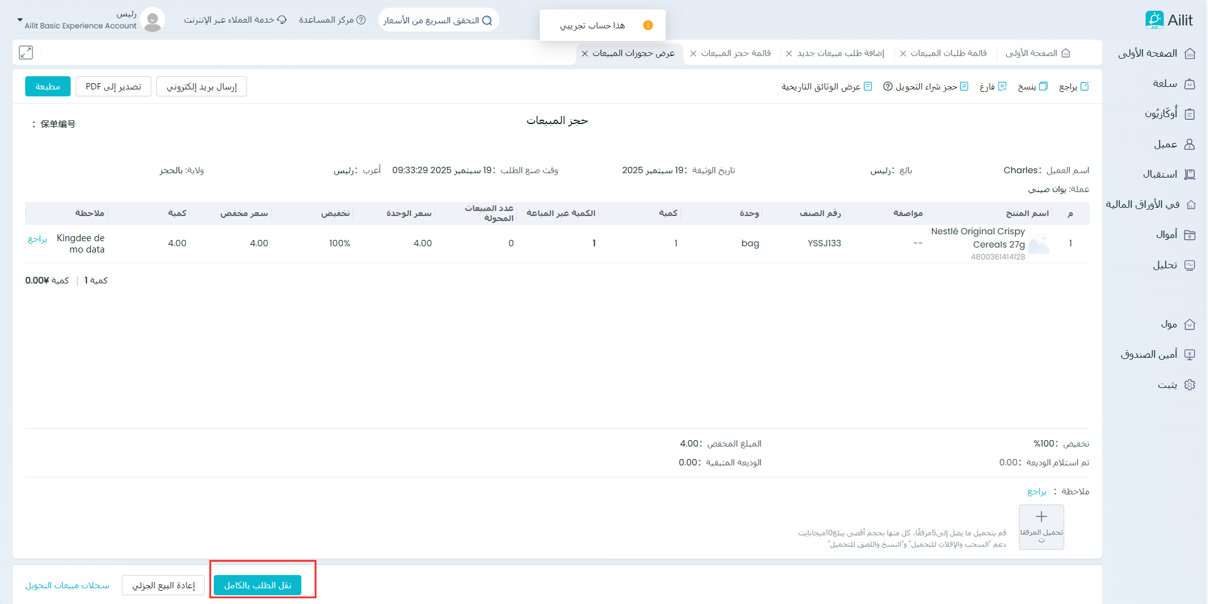Open settings gear in sidebar

1190,385
